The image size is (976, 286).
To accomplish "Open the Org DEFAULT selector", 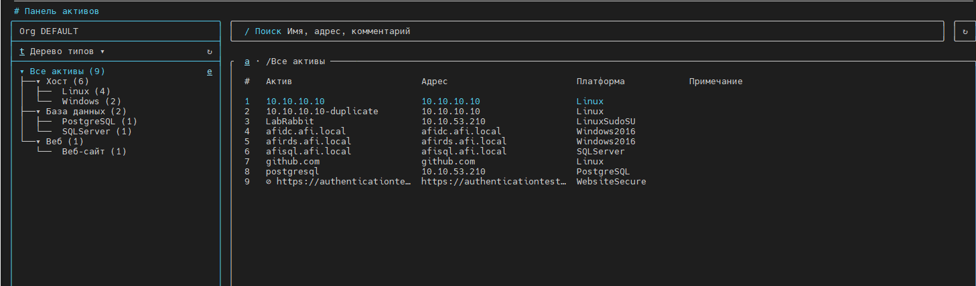I will 116,31.
